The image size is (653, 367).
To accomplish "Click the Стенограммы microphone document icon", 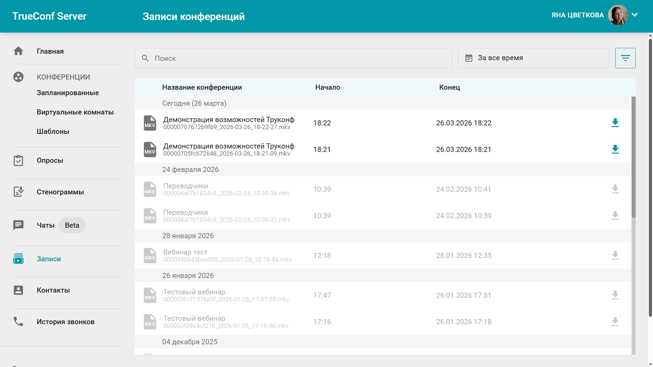I will coord(18,192).
